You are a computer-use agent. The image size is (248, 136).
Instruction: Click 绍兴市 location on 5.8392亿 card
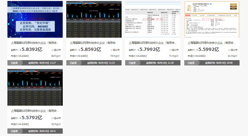pyautogui.click(x=57, y=50)
